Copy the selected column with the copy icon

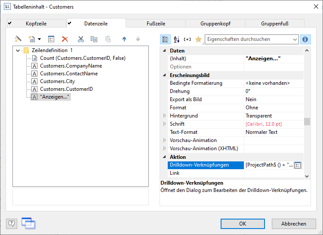point(94,39)
